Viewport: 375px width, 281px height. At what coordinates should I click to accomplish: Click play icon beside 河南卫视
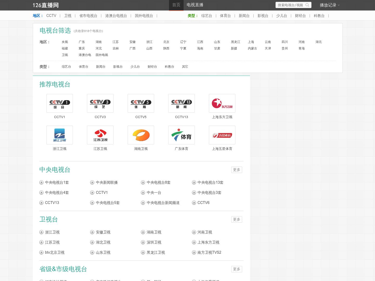tap(194, 232)
